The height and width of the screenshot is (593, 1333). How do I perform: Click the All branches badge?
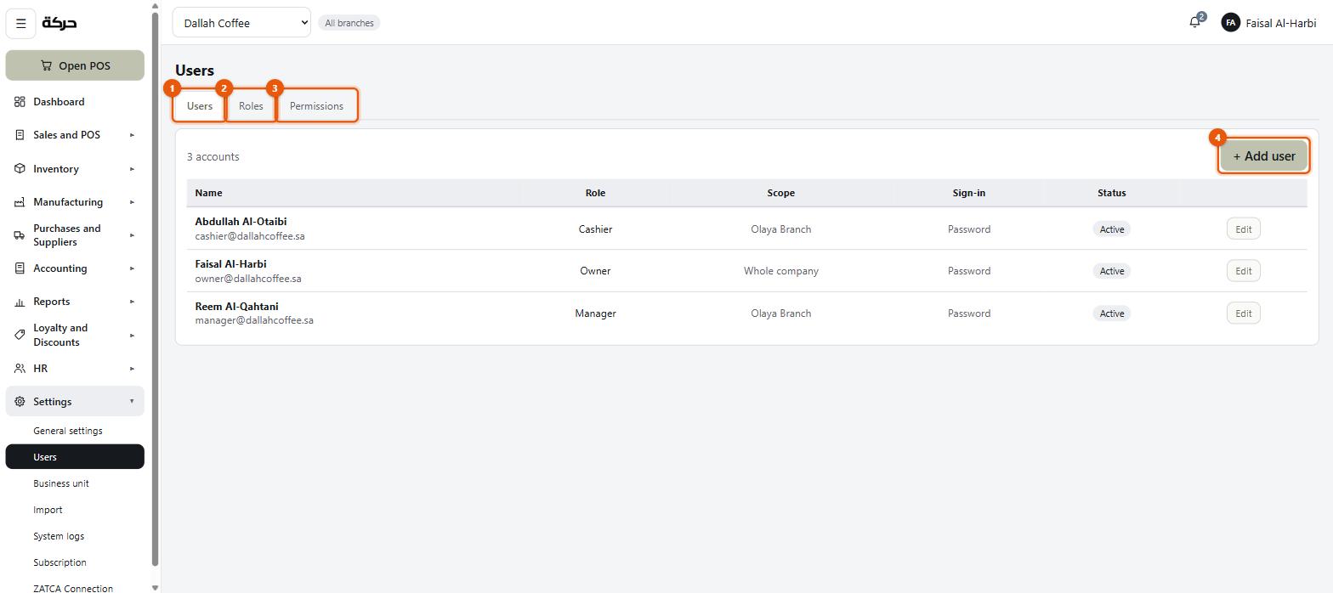click(x=349, y=23)
